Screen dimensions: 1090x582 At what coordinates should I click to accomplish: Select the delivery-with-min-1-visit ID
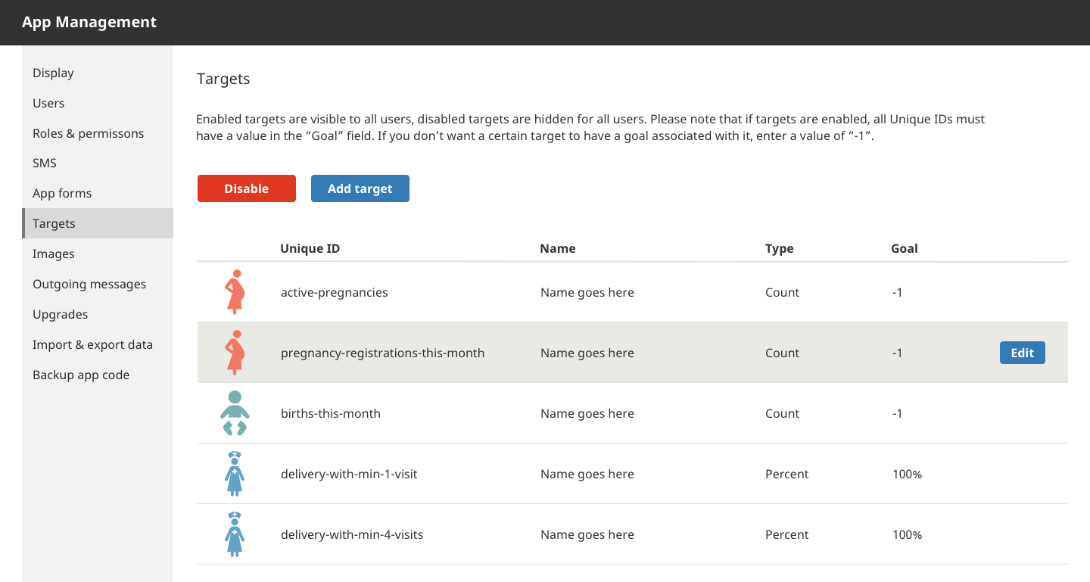pyautogui.click(x=349, y=474)
